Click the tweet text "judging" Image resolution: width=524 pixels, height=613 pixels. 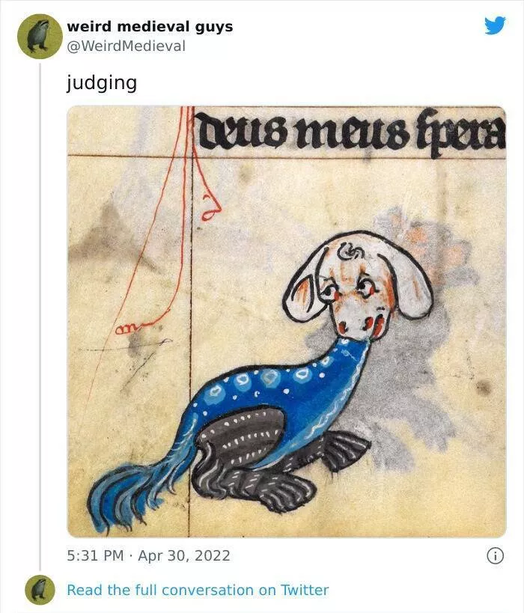click(101, 82)
